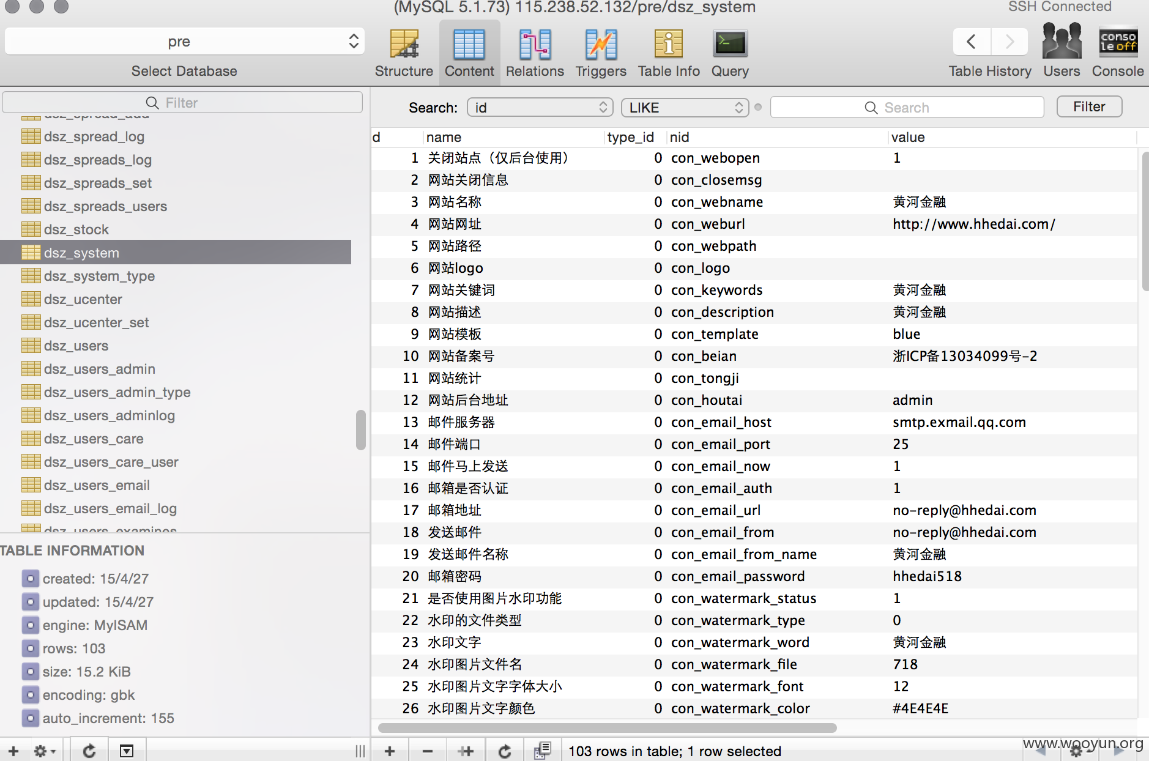The height and width of the screenshot is (761, 1149).
Task: Go back in Table History
Action: tap(972, 42)
